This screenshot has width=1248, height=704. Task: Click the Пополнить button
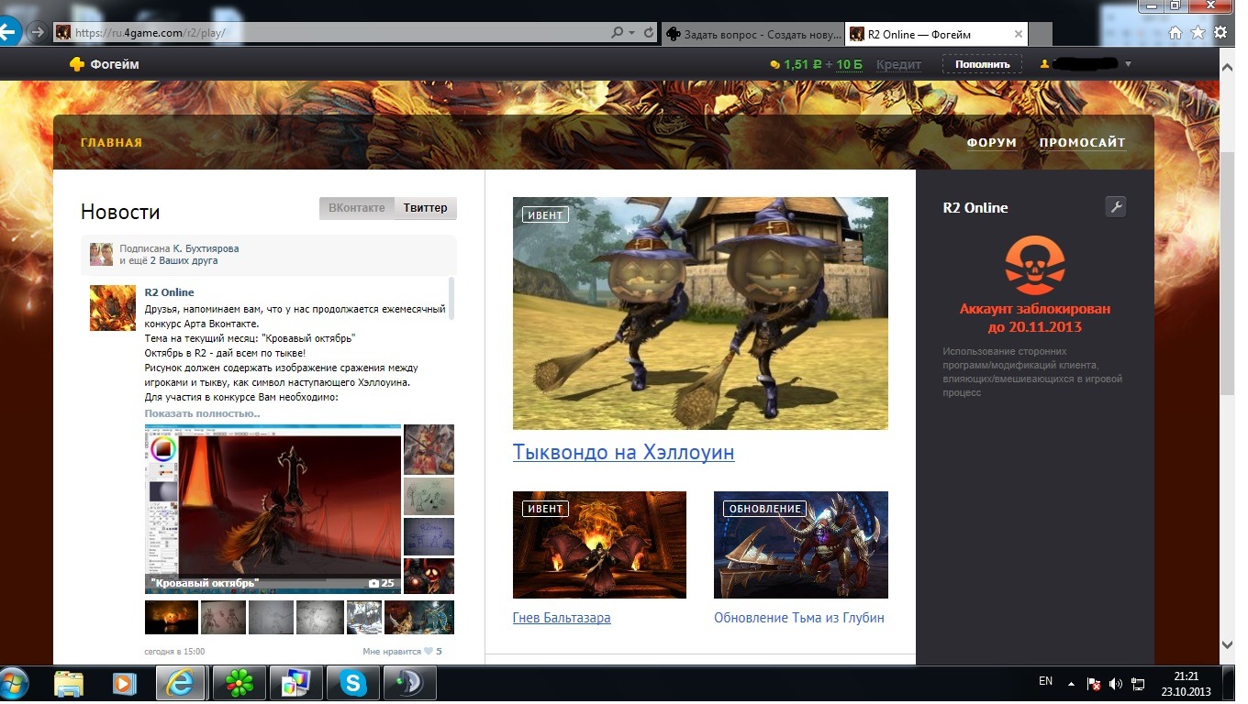(982, 64)
